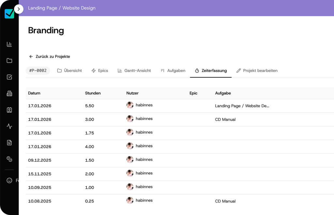Viewport: 334px width, 215px height.
Task: Click the checkmark app logo
Action: click(x=9, y=13)
